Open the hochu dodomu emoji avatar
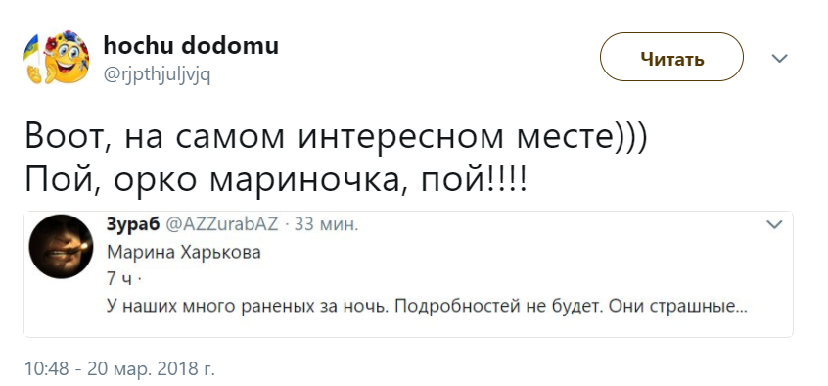Viewport: 828px width, 386px height. point(57,57)
